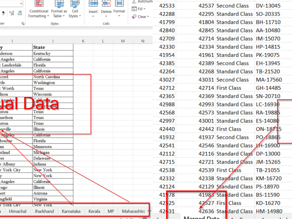Switch to the Kerala sheet
Image resolution: width=292 pixels, height=219 pixels.
point(94,211)
